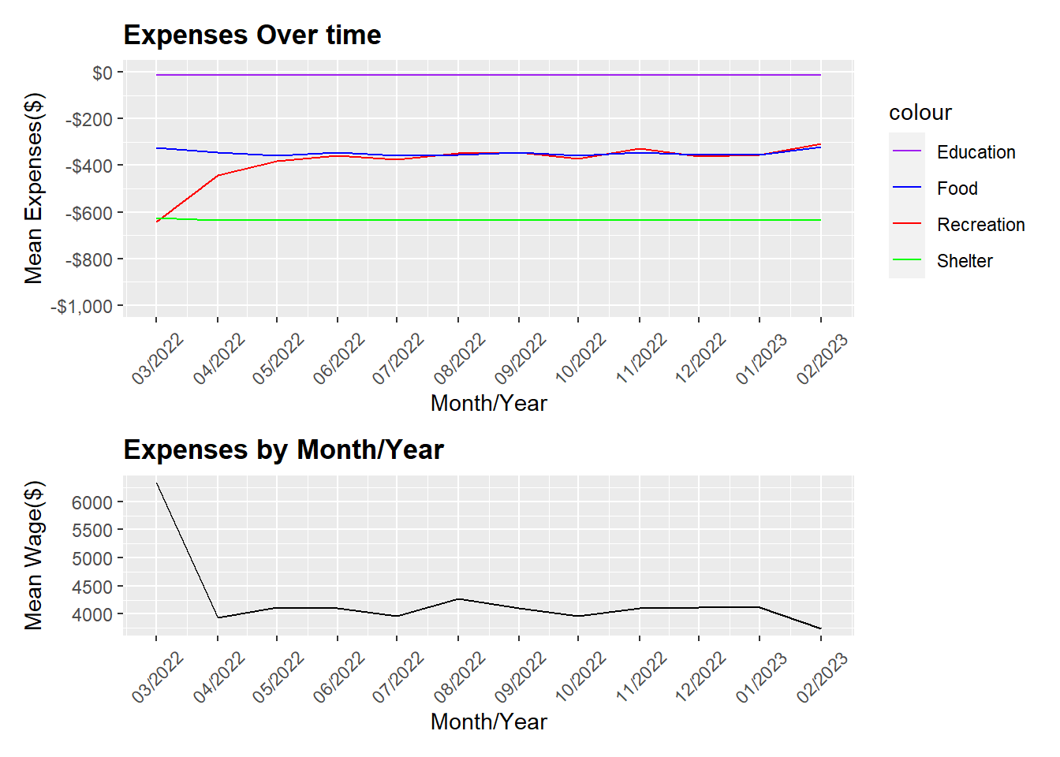
Task: Select the 'Shelter' legend label text
Action: click(x=964, y=261)
